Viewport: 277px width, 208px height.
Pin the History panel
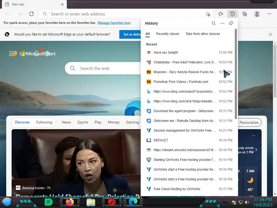coord(231,23)
